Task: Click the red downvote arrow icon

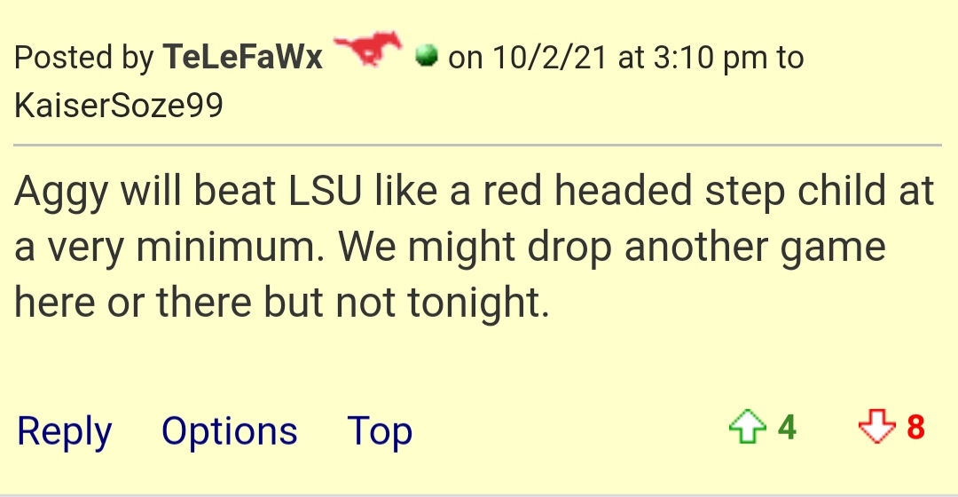Action: (876, 426)
